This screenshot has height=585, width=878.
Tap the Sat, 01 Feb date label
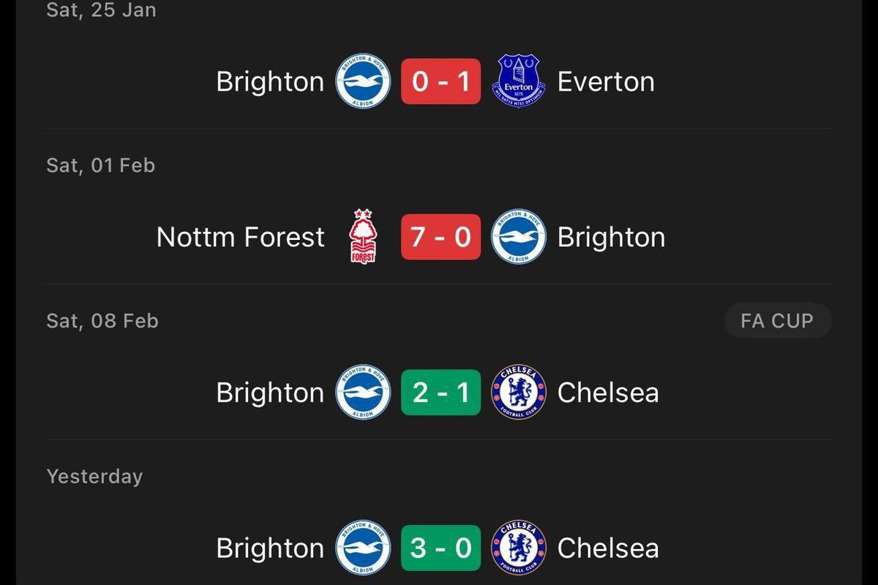(101, 165)
